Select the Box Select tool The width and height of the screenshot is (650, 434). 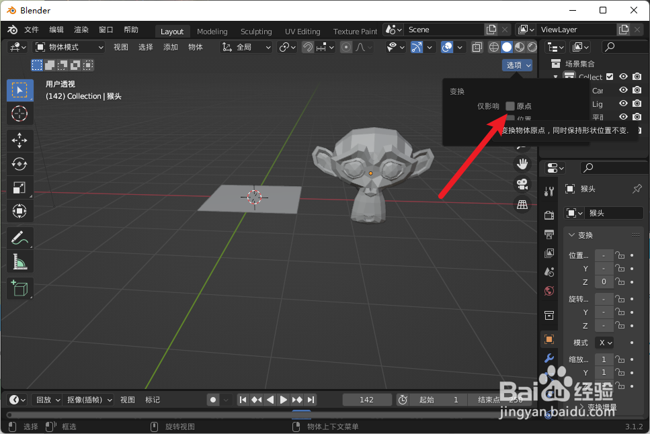pyautogui.click(x=19, y=90)
